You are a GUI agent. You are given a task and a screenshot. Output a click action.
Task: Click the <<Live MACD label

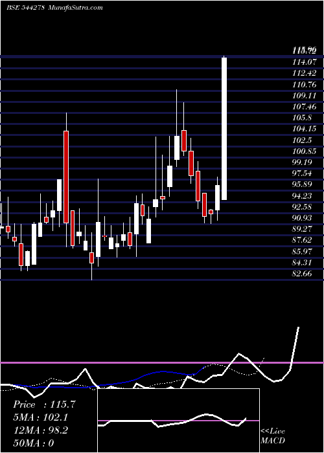273,436
